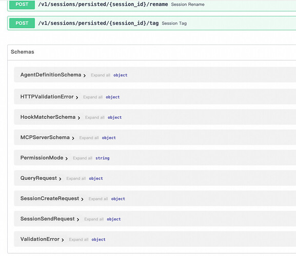
Task: Click the Session Tag summary text
Action: (174, 24)
